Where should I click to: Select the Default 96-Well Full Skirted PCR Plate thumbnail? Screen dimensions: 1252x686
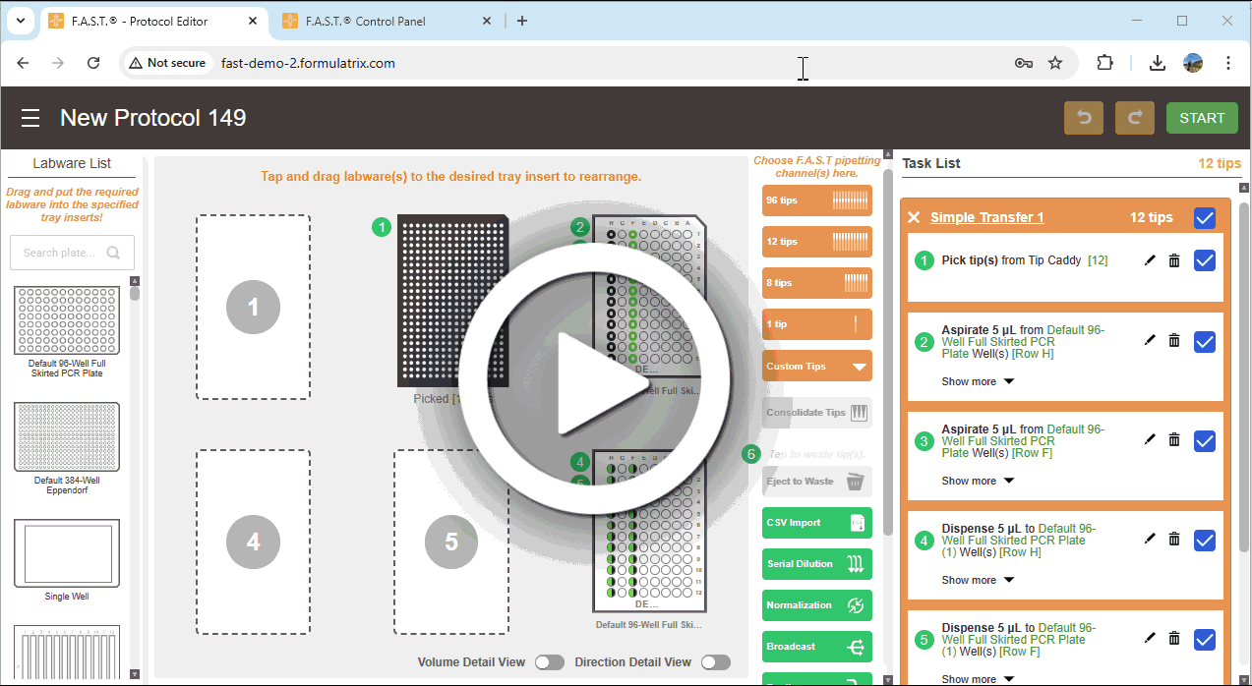pos(67,320)
